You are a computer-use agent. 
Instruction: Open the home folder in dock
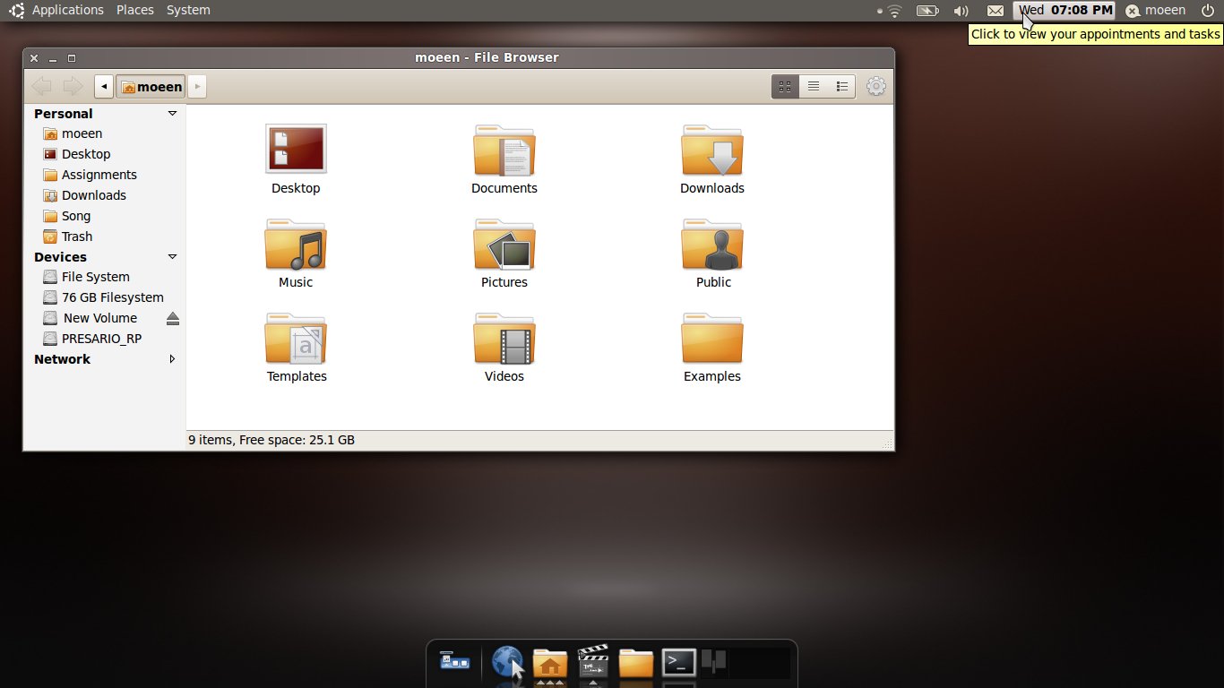coord(550,663)
